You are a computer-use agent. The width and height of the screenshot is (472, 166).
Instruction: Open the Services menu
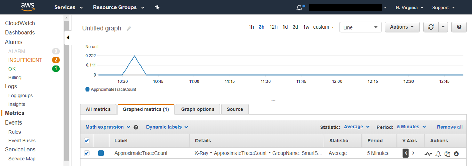[69, 7]
